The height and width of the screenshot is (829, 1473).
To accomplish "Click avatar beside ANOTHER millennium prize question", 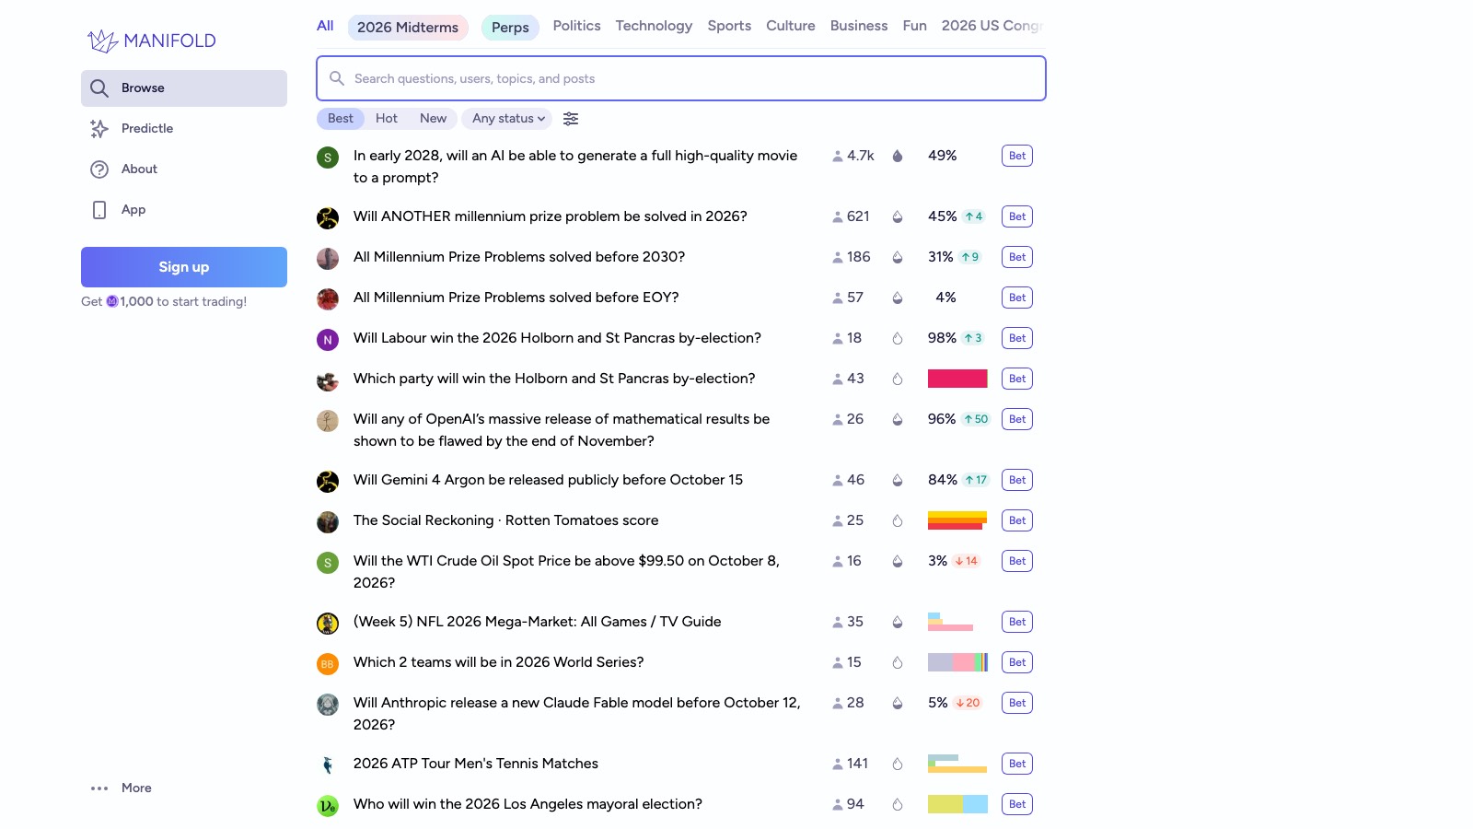I will coord(328,218).
